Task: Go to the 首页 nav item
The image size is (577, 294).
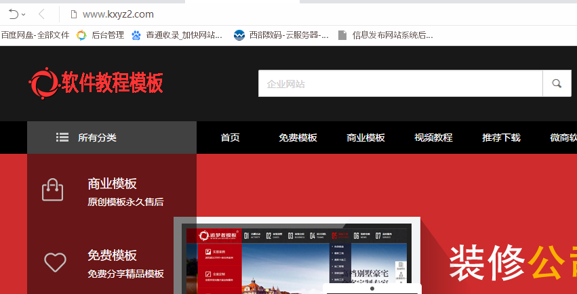Action: pyautogui.click(x=231, y=138)
